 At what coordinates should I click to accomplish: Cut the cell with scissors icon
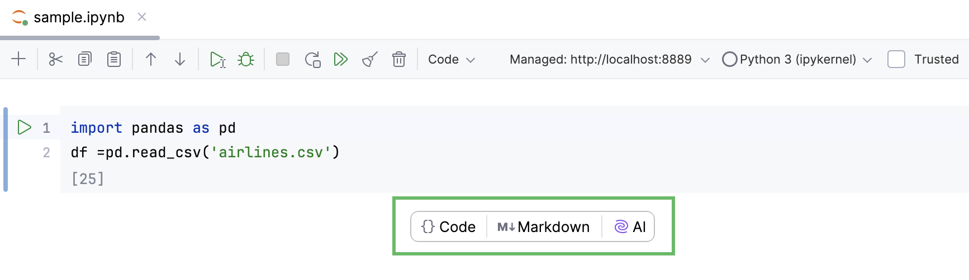coord(55,59)
